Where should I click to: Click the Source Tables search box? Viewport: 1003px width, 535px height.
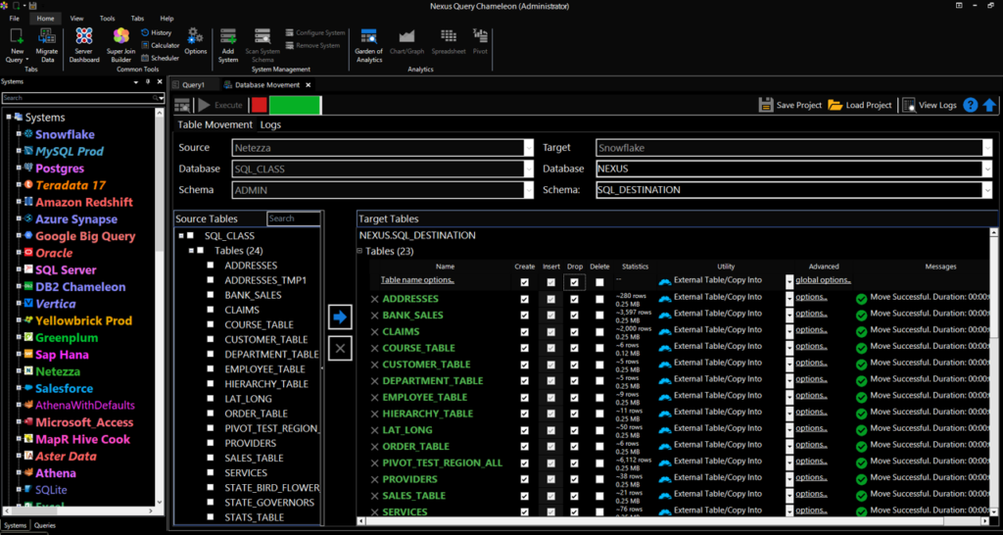(294, 219)
